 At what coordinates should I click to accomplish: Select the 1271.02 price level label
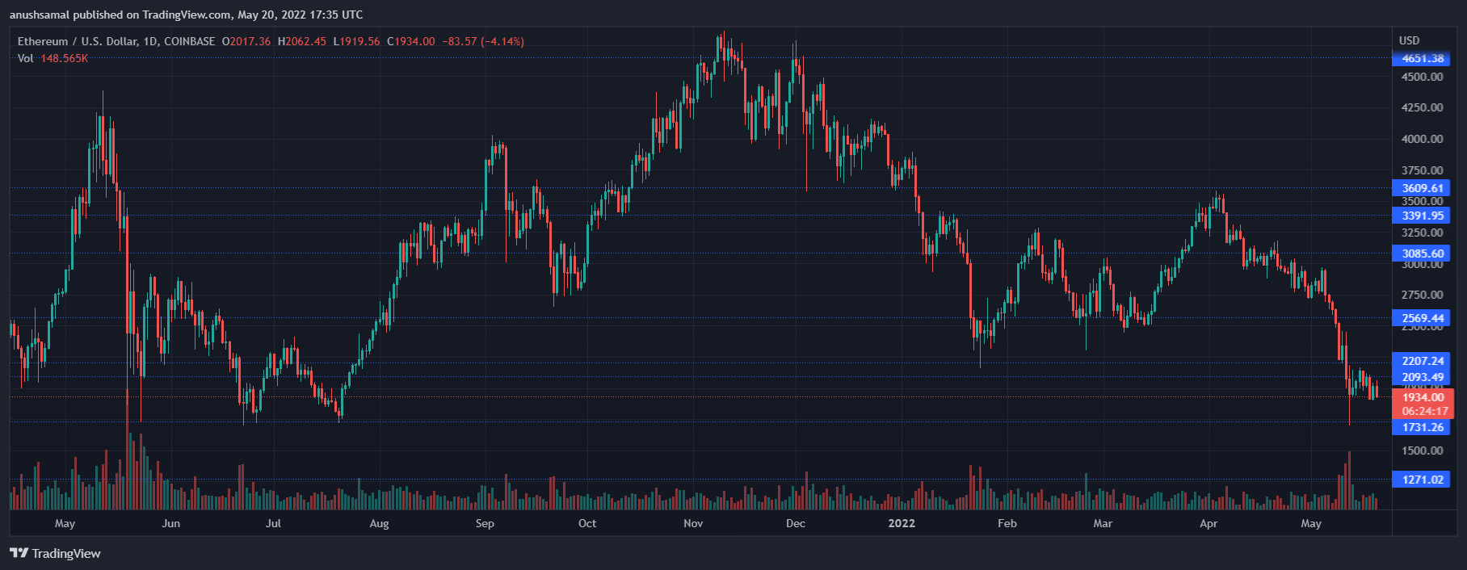[1421, 480]
